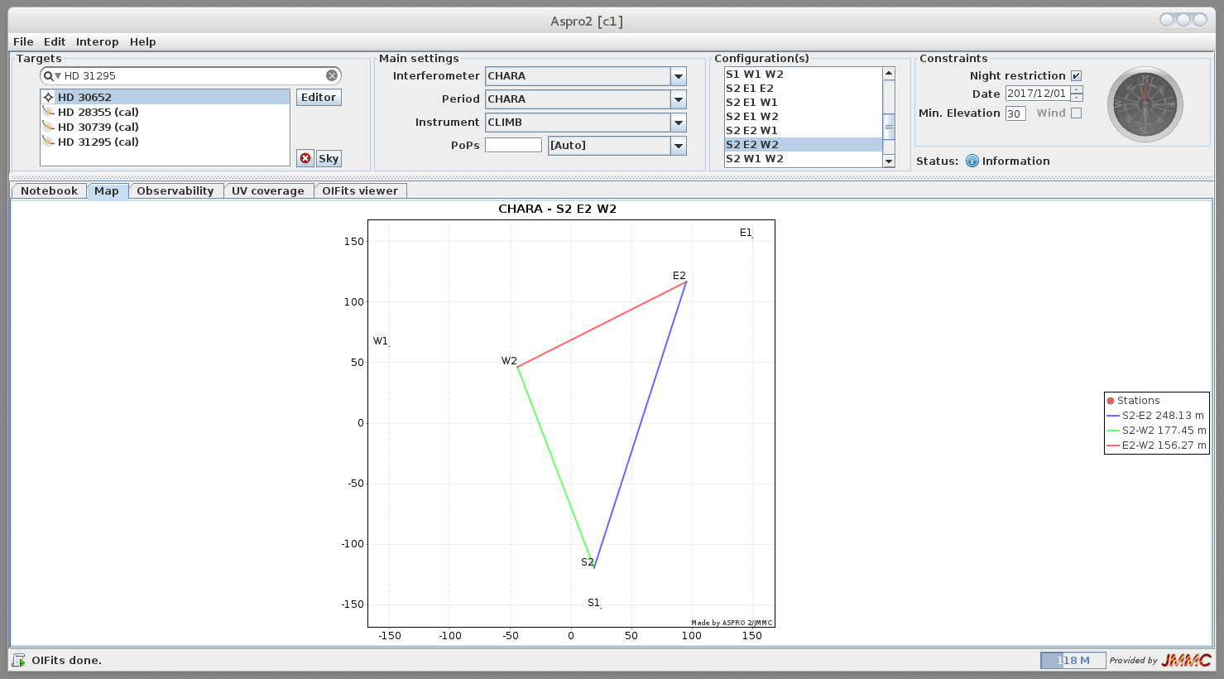Open the PoPs [Auto] dropdown
Image resolution: width=1224 pixels, height=679 pixels.
[679, 146]
